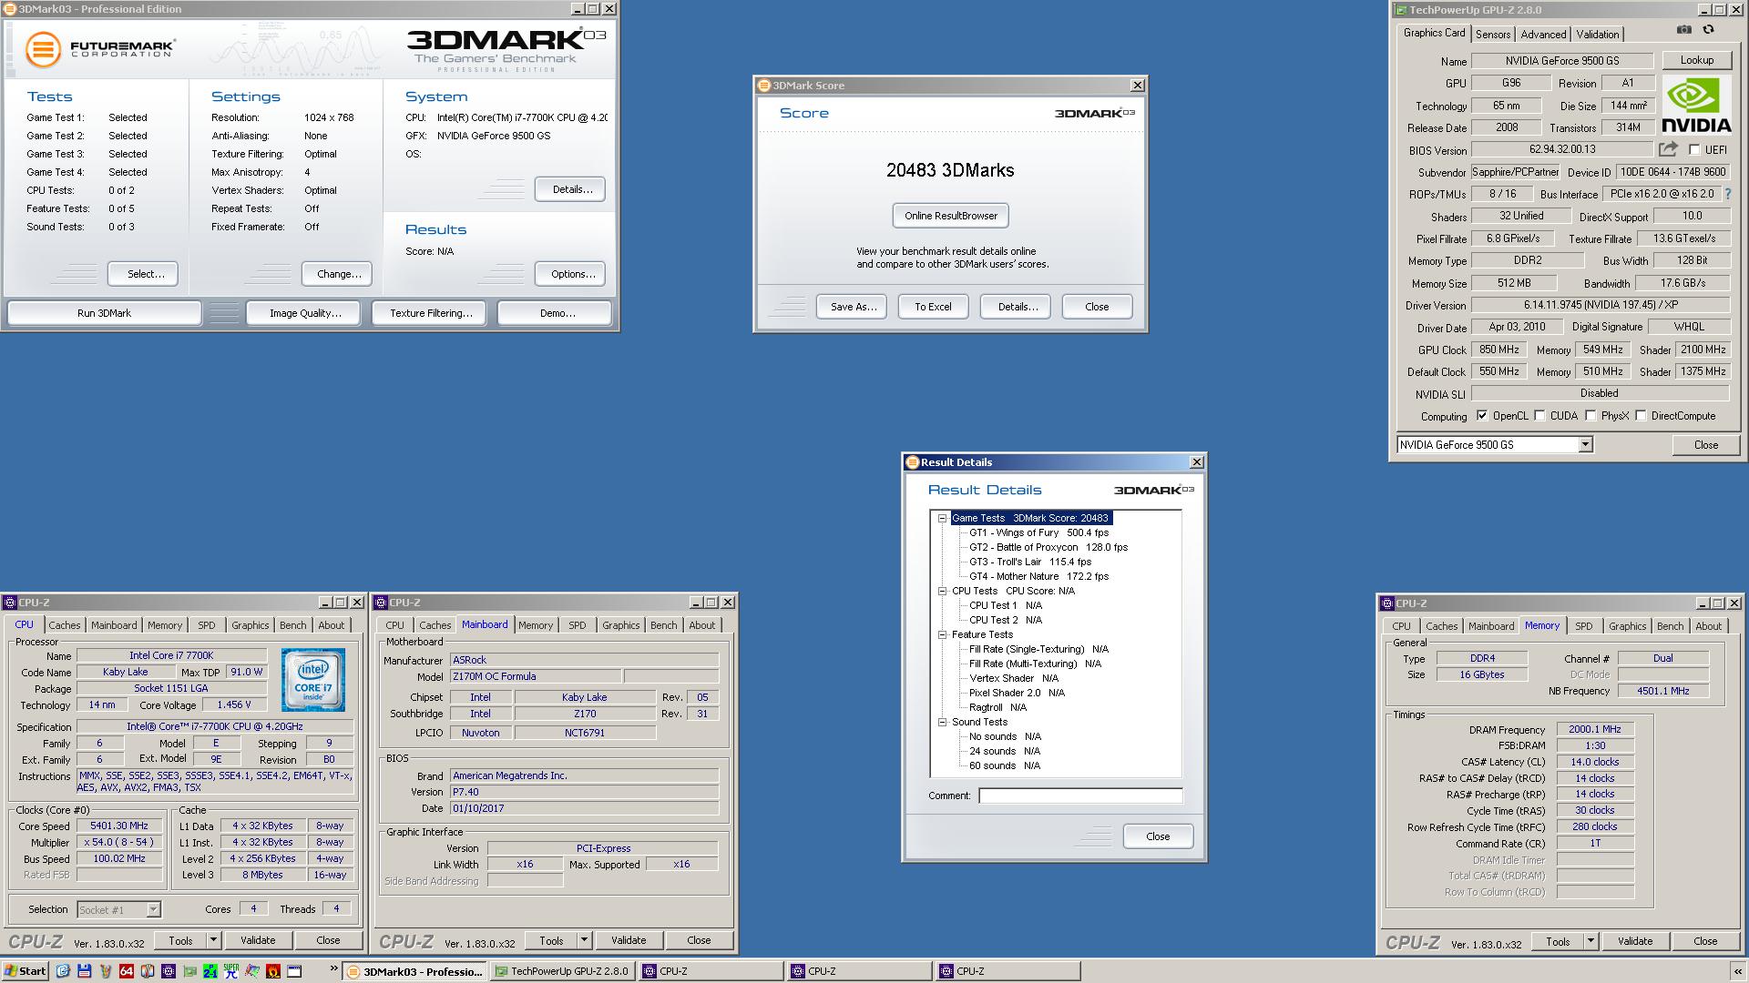Click the GPU-Z refresh icon

1708,30
